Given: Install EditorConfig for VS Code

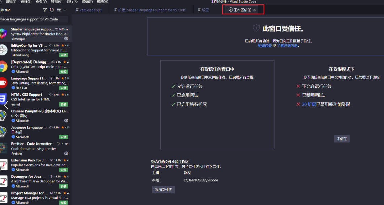Looking at the screenshot, I should (x=63, y=55).
